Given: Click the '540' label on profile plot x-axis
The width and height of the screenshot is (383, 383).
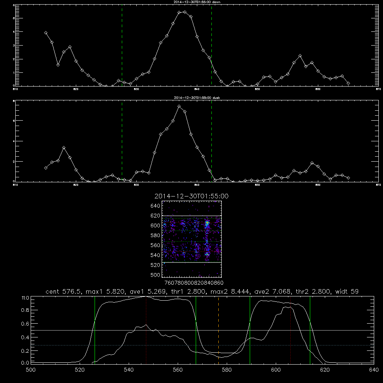Looking at the screenshot, I should [129, 370].
